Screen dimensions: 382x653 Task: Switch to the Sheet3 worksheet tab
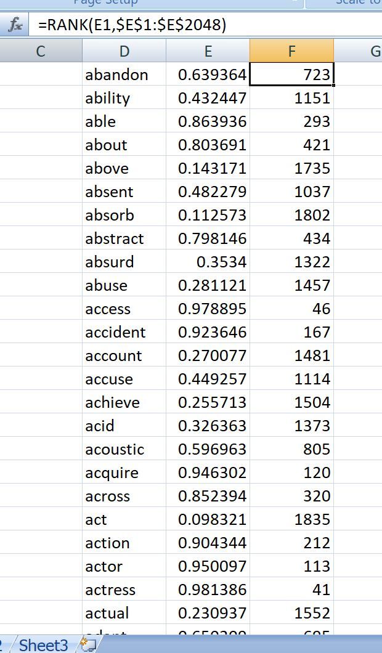click(43, 645)
